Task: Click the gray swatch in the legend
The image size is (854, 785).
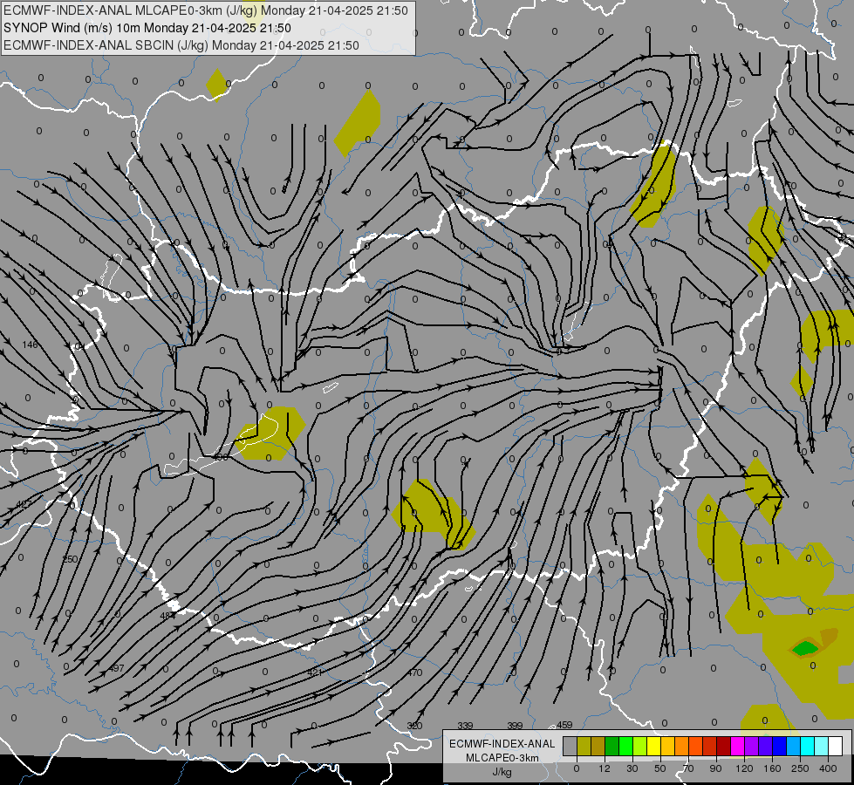Action: 570,746
